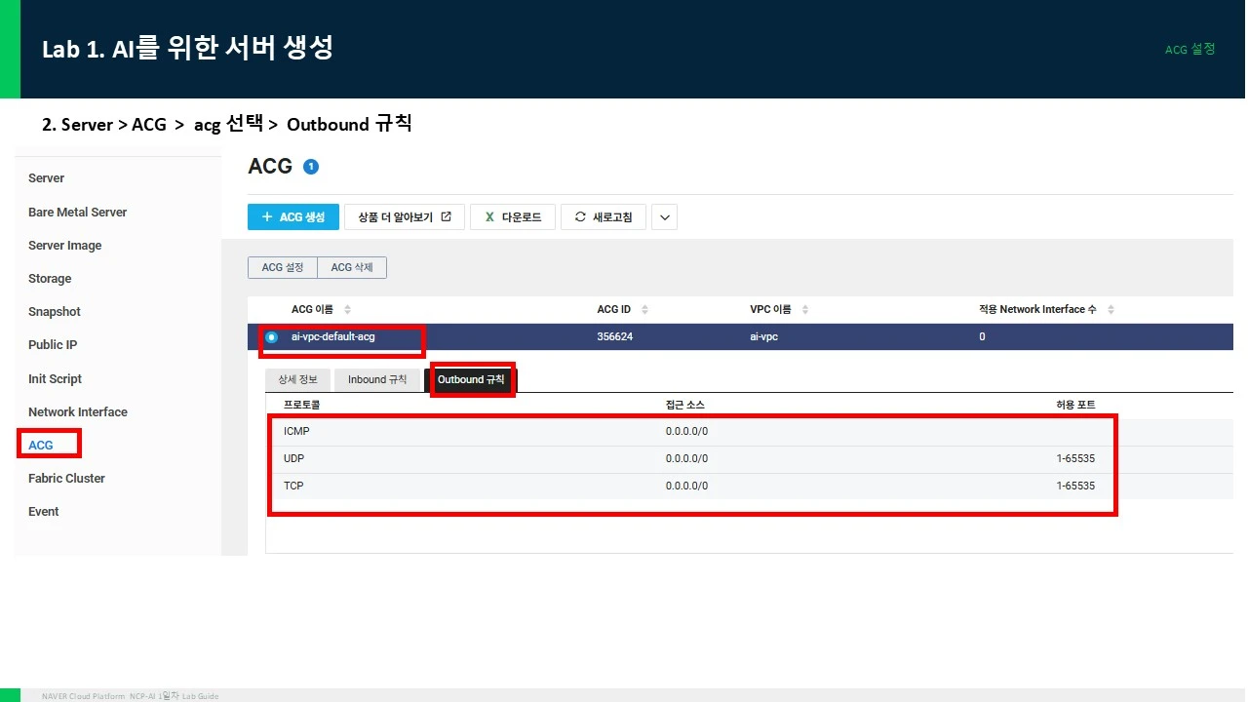Switch to the Outbound 규칙 tab
The image size is (1248, 702).
click(x=471, y=379)
